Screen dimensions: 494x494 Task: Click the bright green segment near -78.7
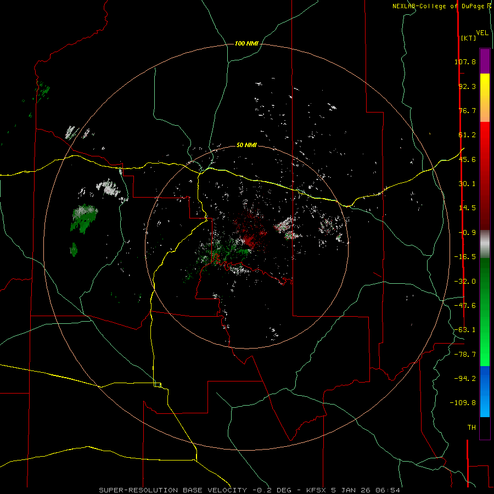(x=485, y=355)
